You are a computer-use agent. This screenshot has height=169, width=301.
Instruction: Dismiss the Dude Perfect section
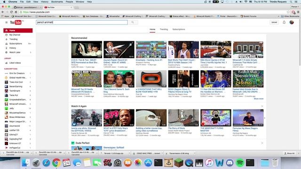pos(262,143)
